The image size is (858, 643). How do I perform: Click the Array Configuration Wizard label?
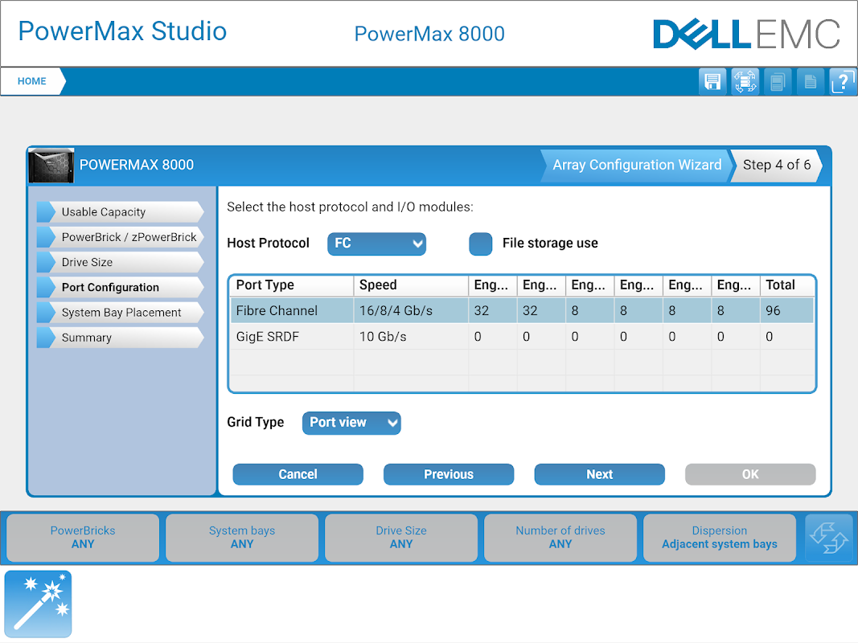point(637,165)
